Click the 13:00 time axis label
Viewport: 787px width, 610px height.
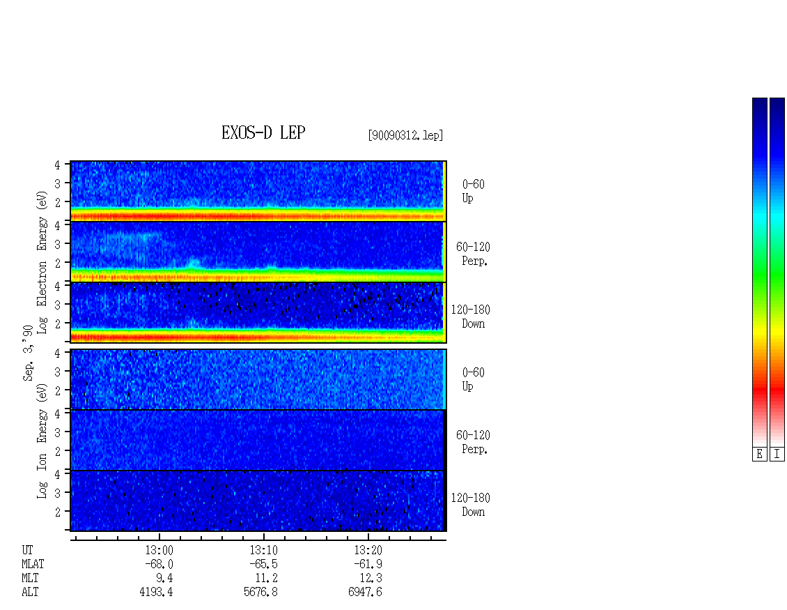click(159, 550)
